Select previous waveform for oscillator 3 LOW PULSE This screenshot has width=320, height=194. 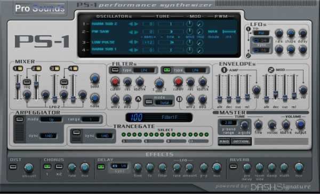[x=131, y=42]
